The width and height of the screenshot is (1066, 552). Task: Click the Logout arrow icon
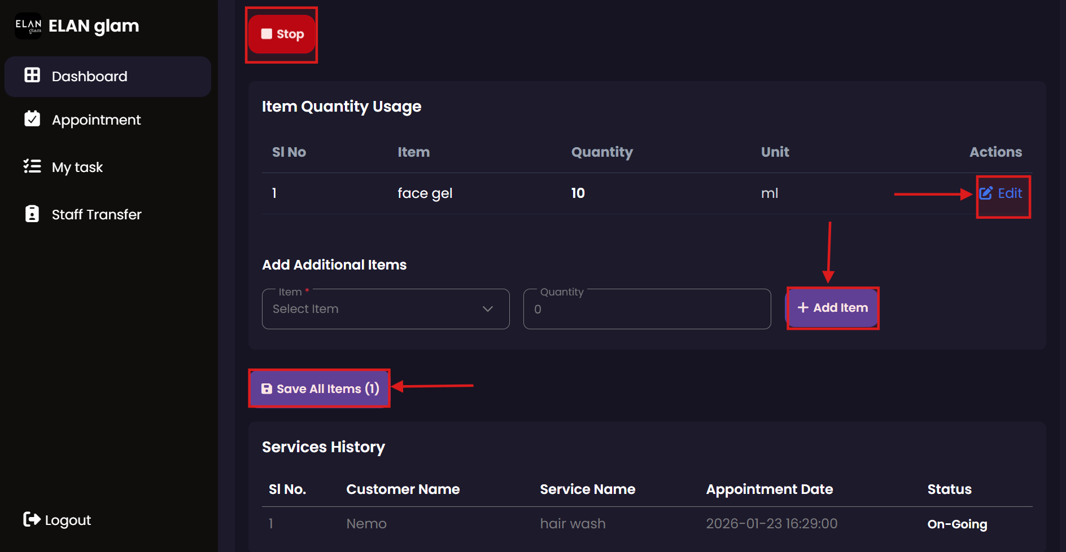tap(32, 519)
